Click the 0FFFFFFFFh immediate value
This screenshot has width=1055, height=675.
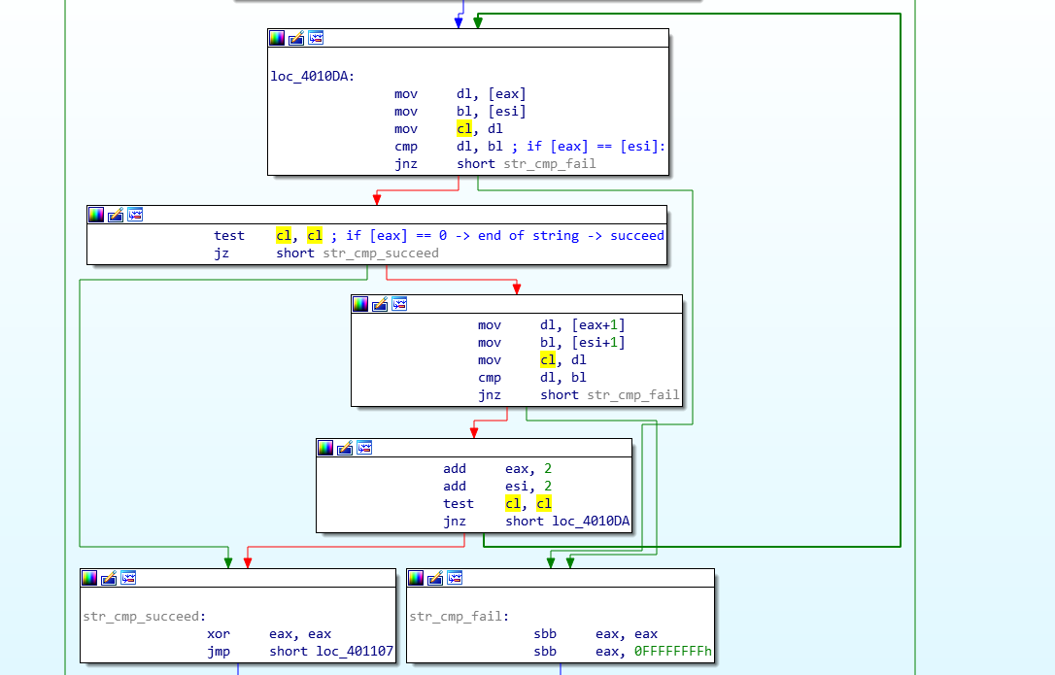pos(673,652)
